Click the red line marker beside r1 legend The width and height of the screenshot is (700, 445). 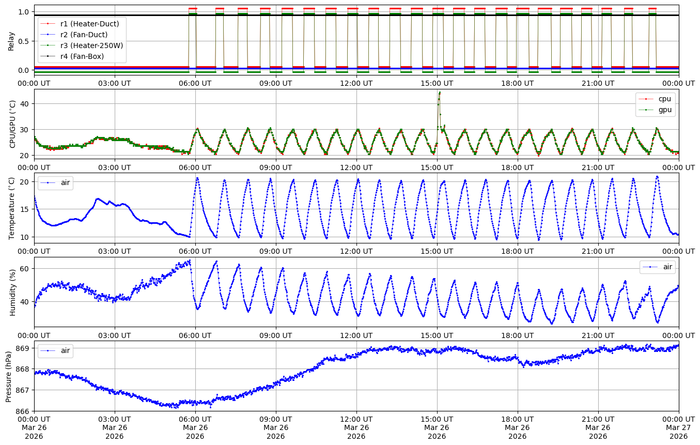(x=48, y=23)
